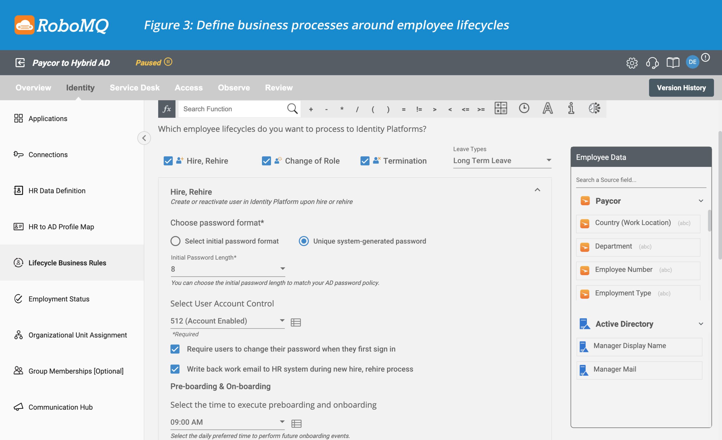Collapse the Hire, Rehire section
This screenshot has width=722, height=440.
click(x=538, y=190)
